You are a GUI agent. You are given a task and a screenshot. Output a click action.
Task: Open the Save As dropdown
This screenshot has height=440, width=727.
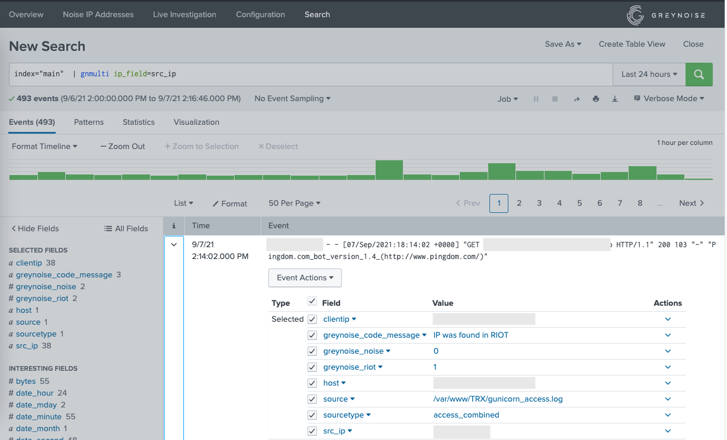tap(563, 44)
